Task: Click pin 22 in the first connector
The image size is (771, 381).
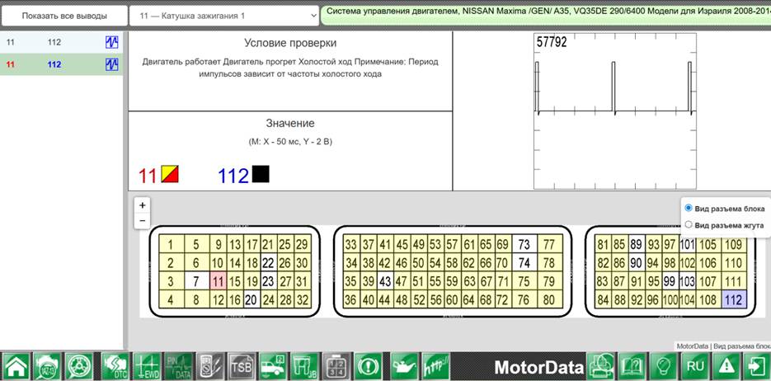Action: point(267,263)
